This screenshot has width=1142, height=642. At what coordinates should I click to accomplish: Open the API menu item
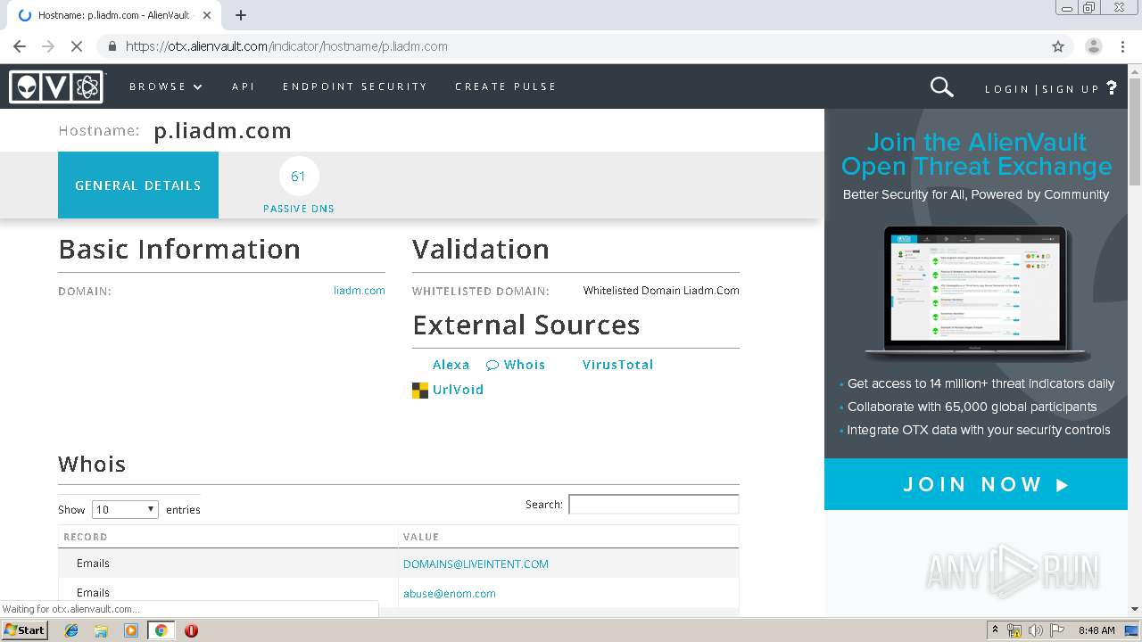pos(244,86)
